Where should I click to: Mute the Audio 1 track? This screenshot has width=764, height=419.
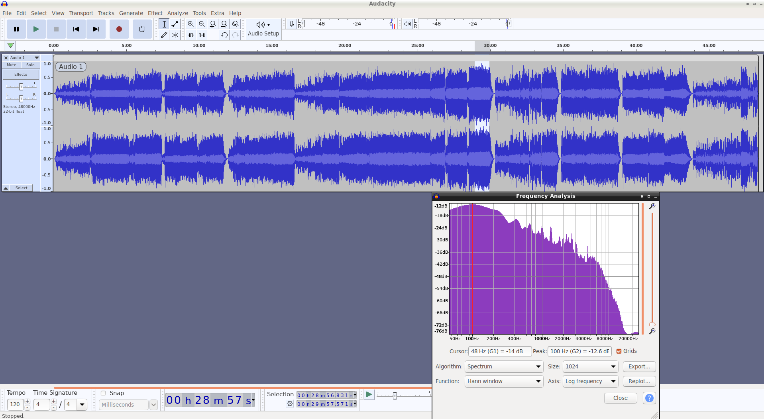coord(12,65)
